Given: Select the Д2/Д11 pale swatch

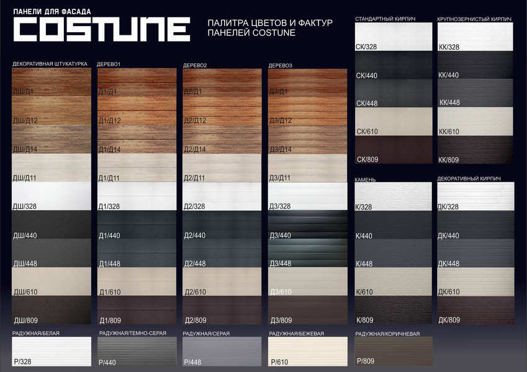Looking at the screenshot, I should point(222,168).
